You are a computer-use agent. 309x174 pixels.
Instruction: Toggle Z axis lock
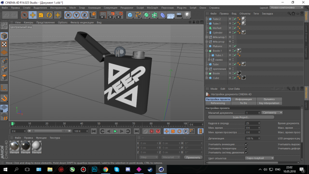tap(84, 15)
